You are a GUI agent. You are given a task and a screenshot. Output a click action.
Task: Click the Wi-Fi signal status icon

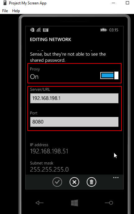click(39, 30)
